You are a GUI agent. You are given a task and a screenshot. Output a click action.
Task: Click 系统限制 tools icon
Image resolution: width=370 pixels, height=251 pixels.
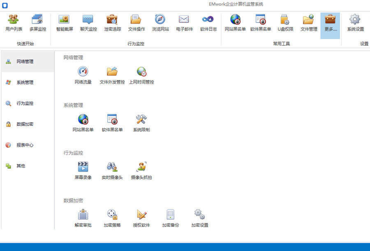point(141,123)
